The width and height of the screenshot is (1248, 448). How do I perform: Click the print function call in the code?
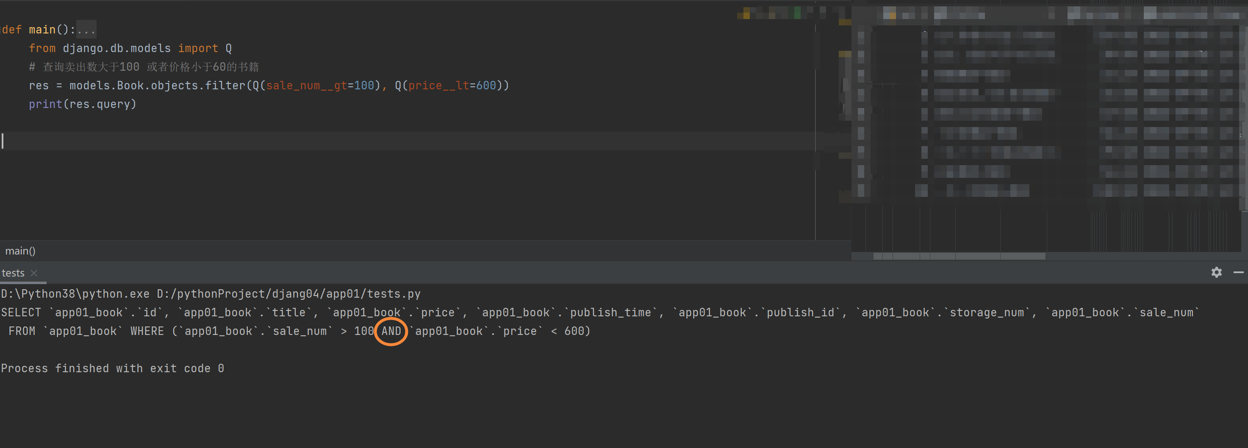click(x=46, y=104)
